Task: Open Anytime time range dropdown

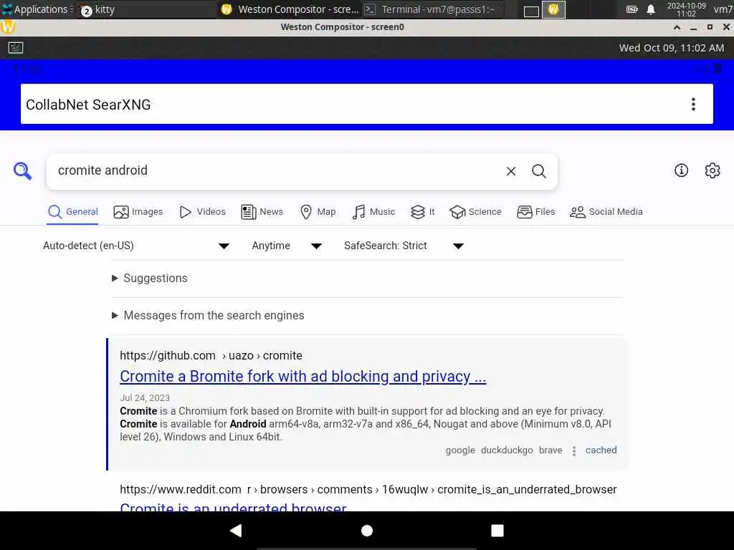Action: coord(287,246)
